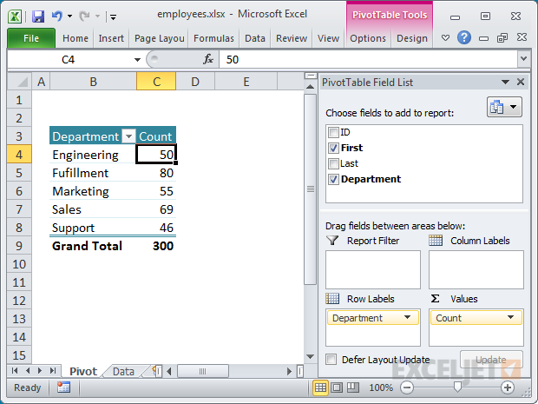Switch to the Data sheet tab
Viewport: 538px width, 404px height.
(123, 371)
